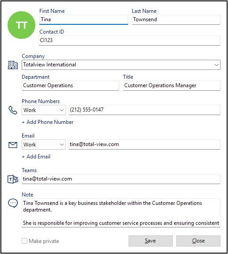This screenshot has height=254, width=228.
Task: Expand the Company dropdown arrow
Action: pyautogui.click(x=217, y=65)
